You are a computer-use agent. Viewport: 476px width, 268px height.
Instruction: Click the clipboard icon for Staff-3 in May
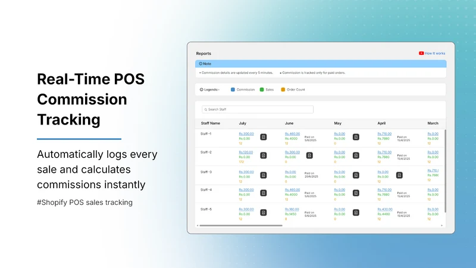tap(356, 175)
